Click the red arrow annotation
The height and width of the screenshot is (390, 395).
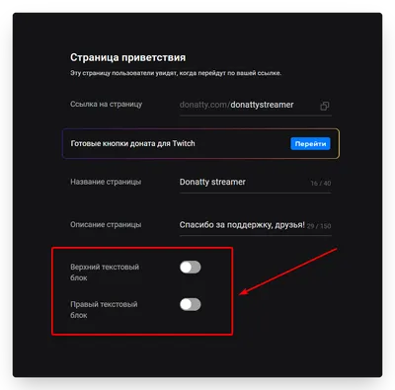pos(287,272)
